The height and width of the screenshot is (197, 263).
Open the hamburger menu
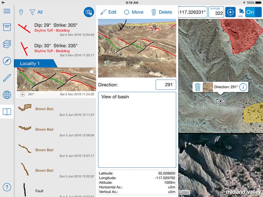click(x=7, y=11)
